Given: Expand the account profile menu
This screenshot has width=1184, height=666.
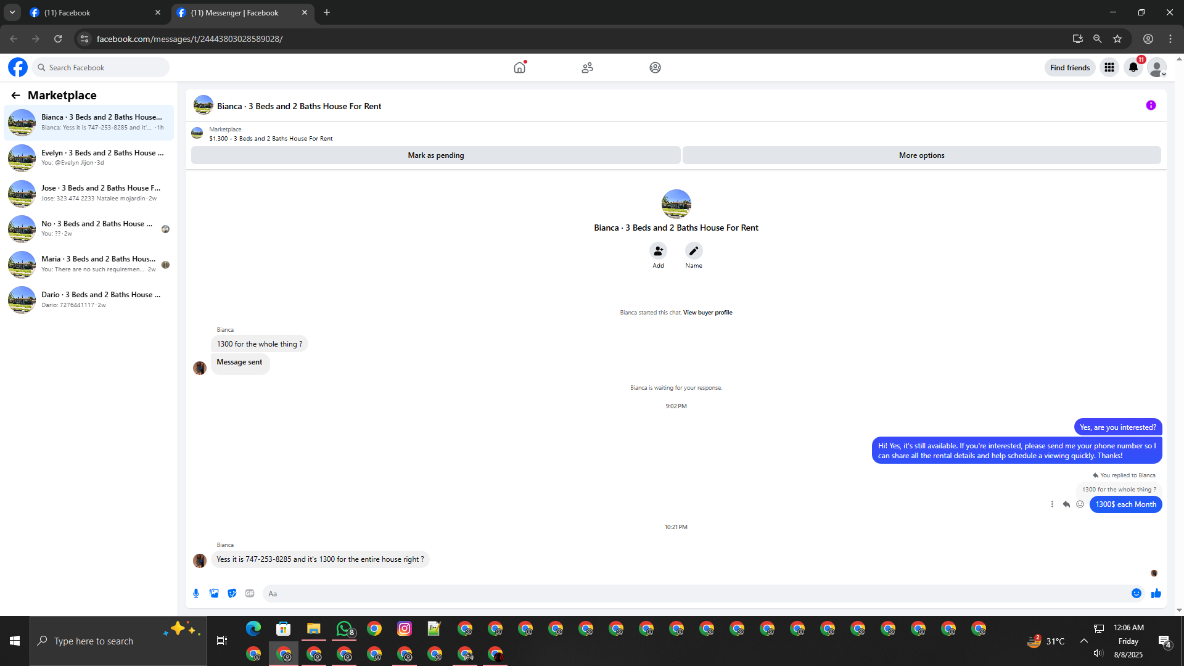Looking at the screenshot, I should pos(1157,68).
